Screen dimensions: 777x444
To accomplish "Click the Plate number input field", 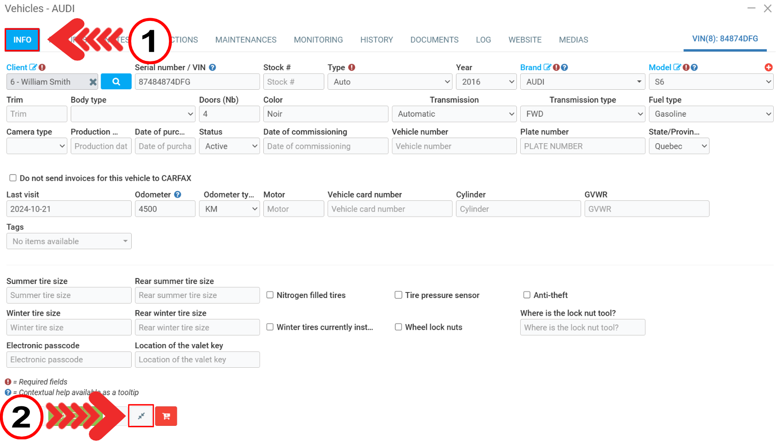I will pyautogui.click(x=582, y=146).
